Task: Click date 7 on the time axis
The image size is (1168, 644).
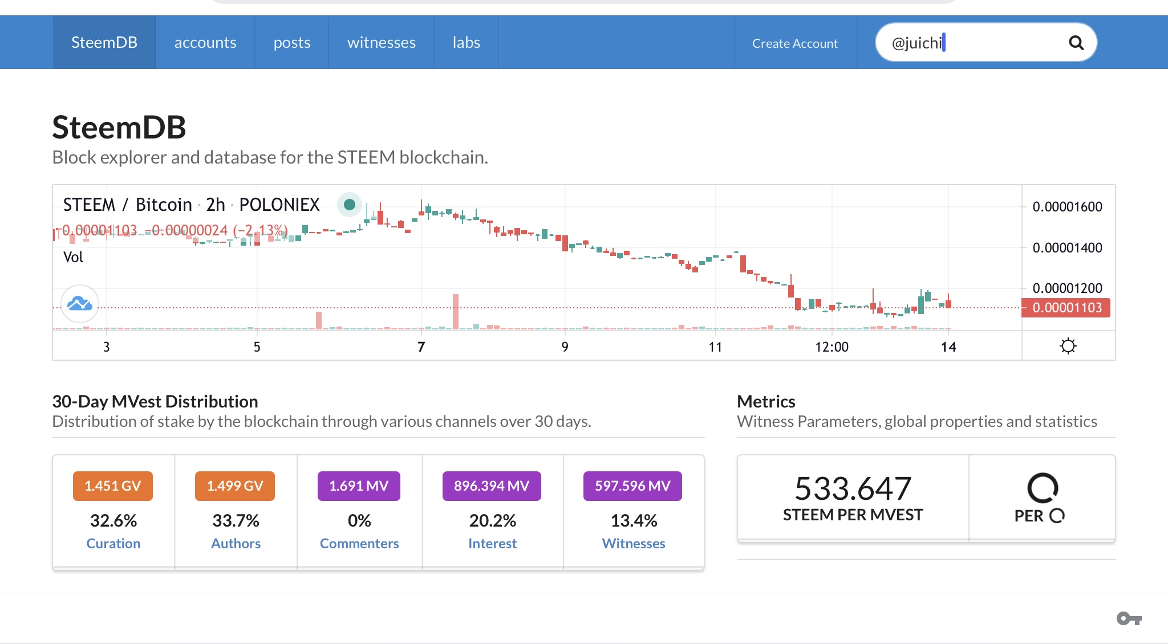Action: [x=421, y=347]
